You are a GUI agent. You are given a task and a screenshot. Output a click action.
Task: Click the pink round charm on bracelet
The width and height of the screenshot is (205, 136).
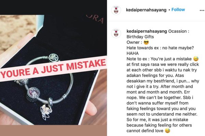click(x=34, y=93)
